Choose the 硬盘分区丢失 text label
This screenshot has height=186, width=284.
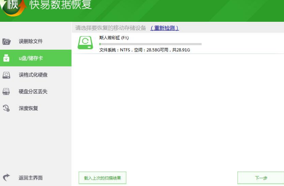coord(33,91)
